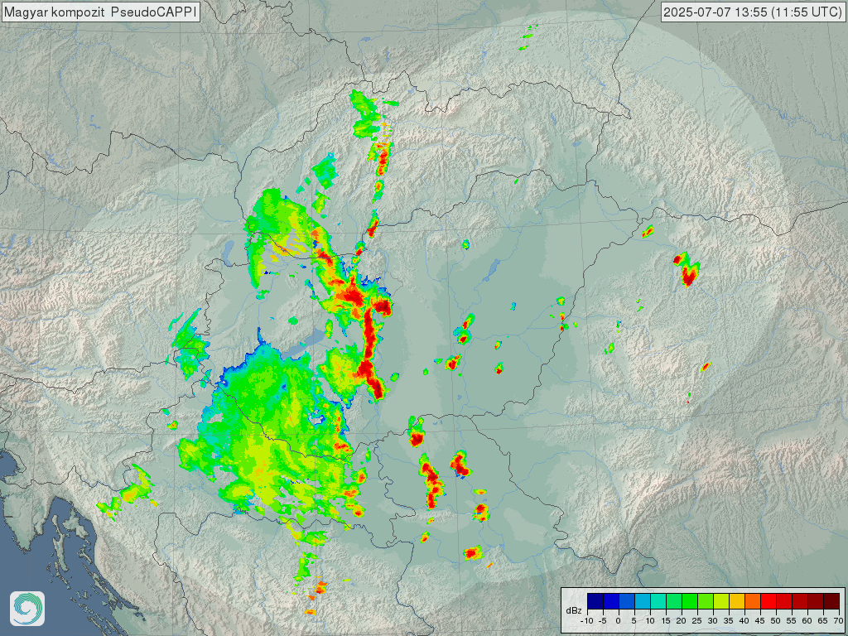Pick the dark red 55 to 60 swatch
This screenshot has height=636, width=848.
(800, 601)
